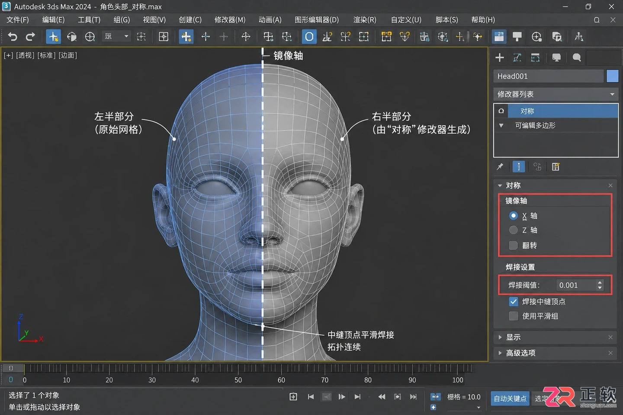Select the Z 轴 mirror axis radio
Image resolution: width=623 pixels, height=415 pixels.
(514, 230)
